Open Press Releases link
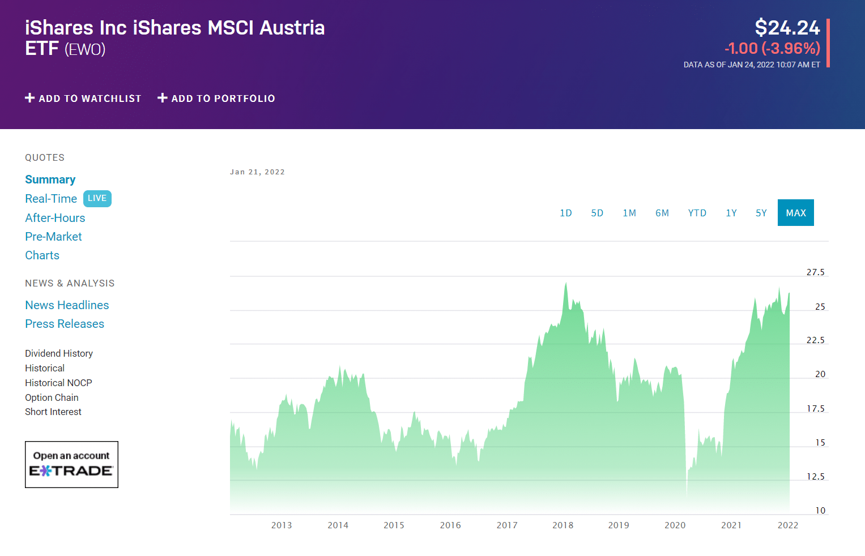The height and width of the screenshot is (556, 865). [65, 324]
